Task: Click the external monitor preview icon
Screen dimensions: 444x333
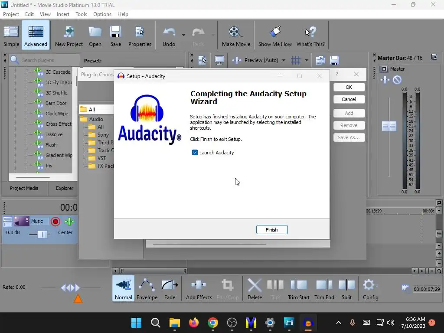Action: pyautogui.click(x=219, y=60)
